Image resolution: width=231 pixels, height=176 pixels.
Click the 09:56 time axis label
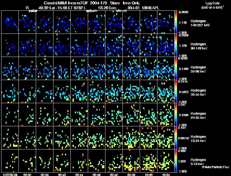click(131, 175)
